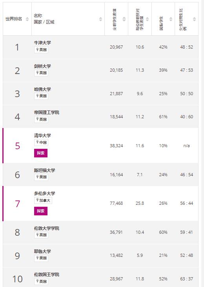Open the 牛津大学 university link
This screenshot has height=287, width=204.
pos(42,43)
